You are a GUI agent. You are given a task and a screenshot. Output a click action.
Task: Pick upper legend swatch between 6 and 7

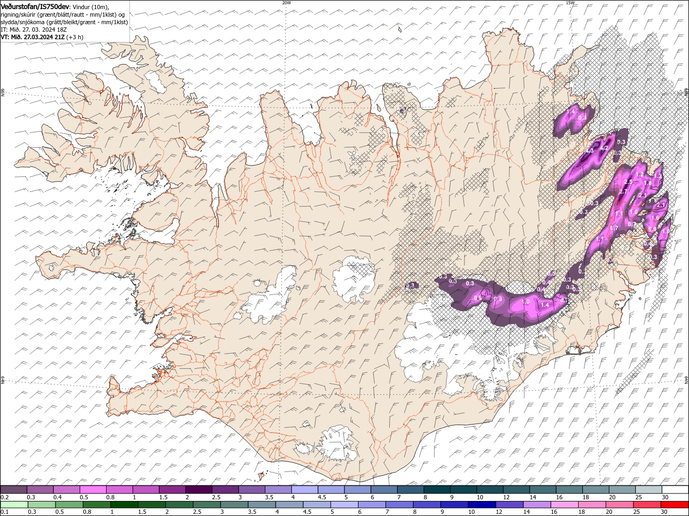coord(384,489)
